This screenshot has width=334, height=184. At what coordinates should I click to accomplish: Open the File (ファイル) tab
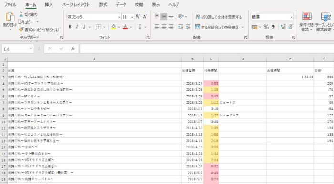click(10, 4)
